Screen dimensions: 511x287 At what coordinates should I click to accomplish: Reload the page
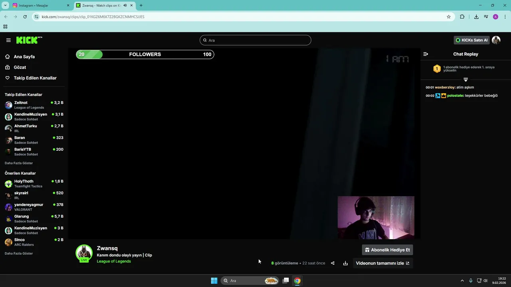(x=25, y=17)
